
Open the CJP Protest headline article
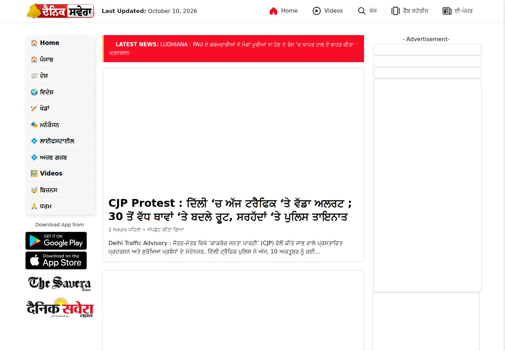[230, 210]
